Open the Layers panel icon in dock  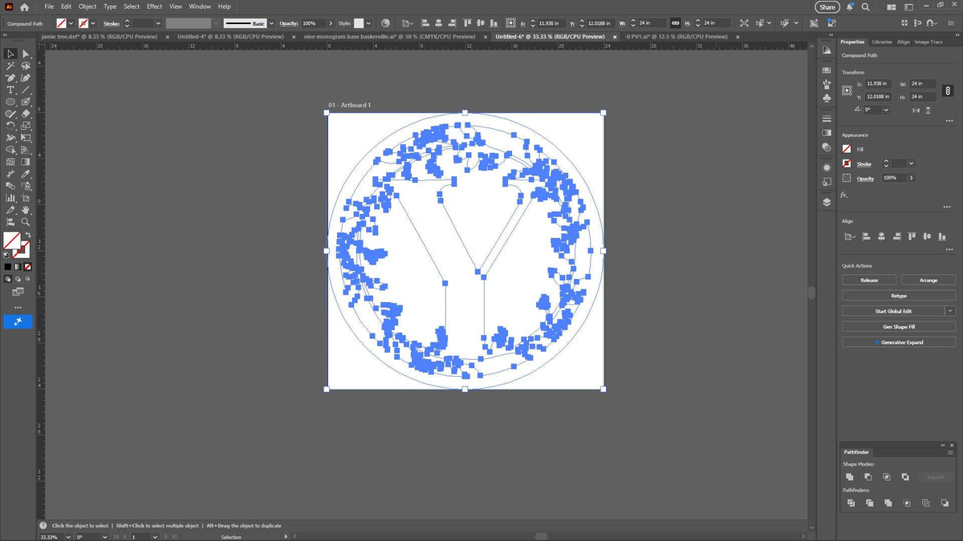click(827, 202)
